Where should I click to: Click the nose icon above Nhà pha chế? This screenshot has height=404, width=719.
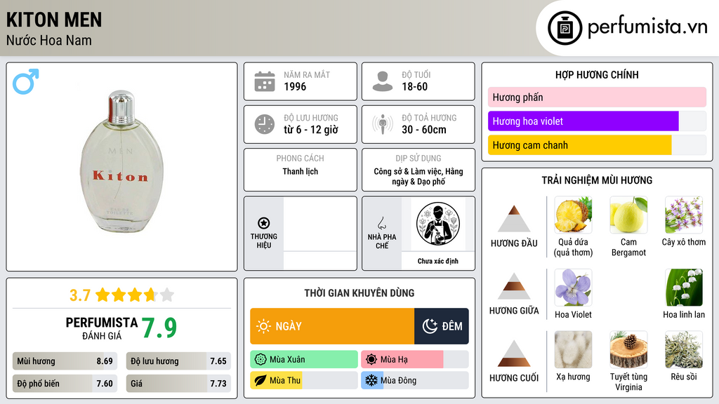[x=381, y=223]
